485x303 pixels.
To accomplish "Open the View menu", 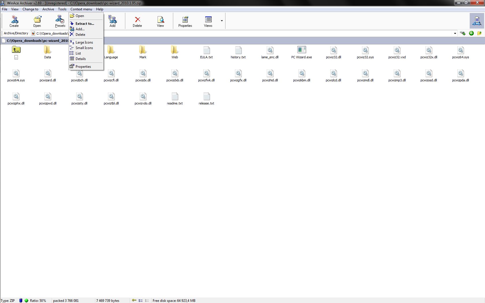I will 15,9.
